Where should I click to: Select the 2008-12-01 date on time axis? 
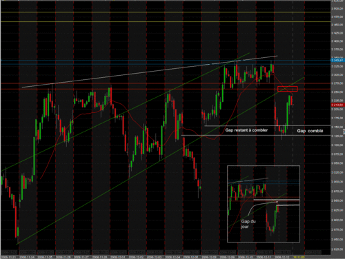119,257
